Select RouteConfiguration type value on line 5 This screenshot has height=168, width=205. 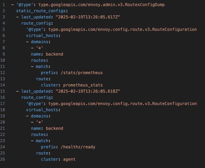coord(122,29)
